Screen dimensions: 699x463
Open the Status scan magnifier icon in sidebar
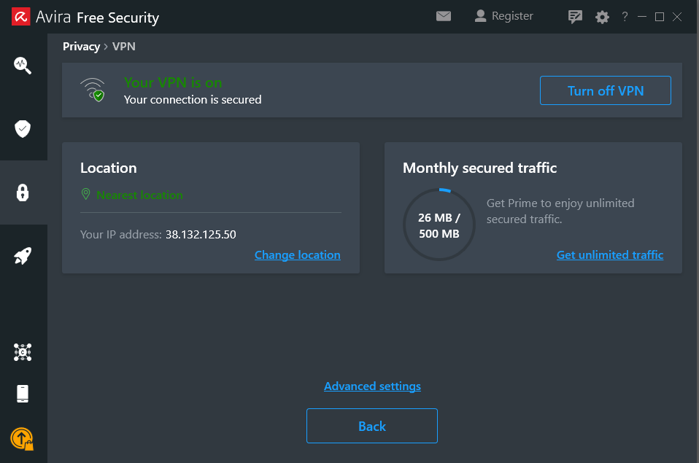click(23, 65)
